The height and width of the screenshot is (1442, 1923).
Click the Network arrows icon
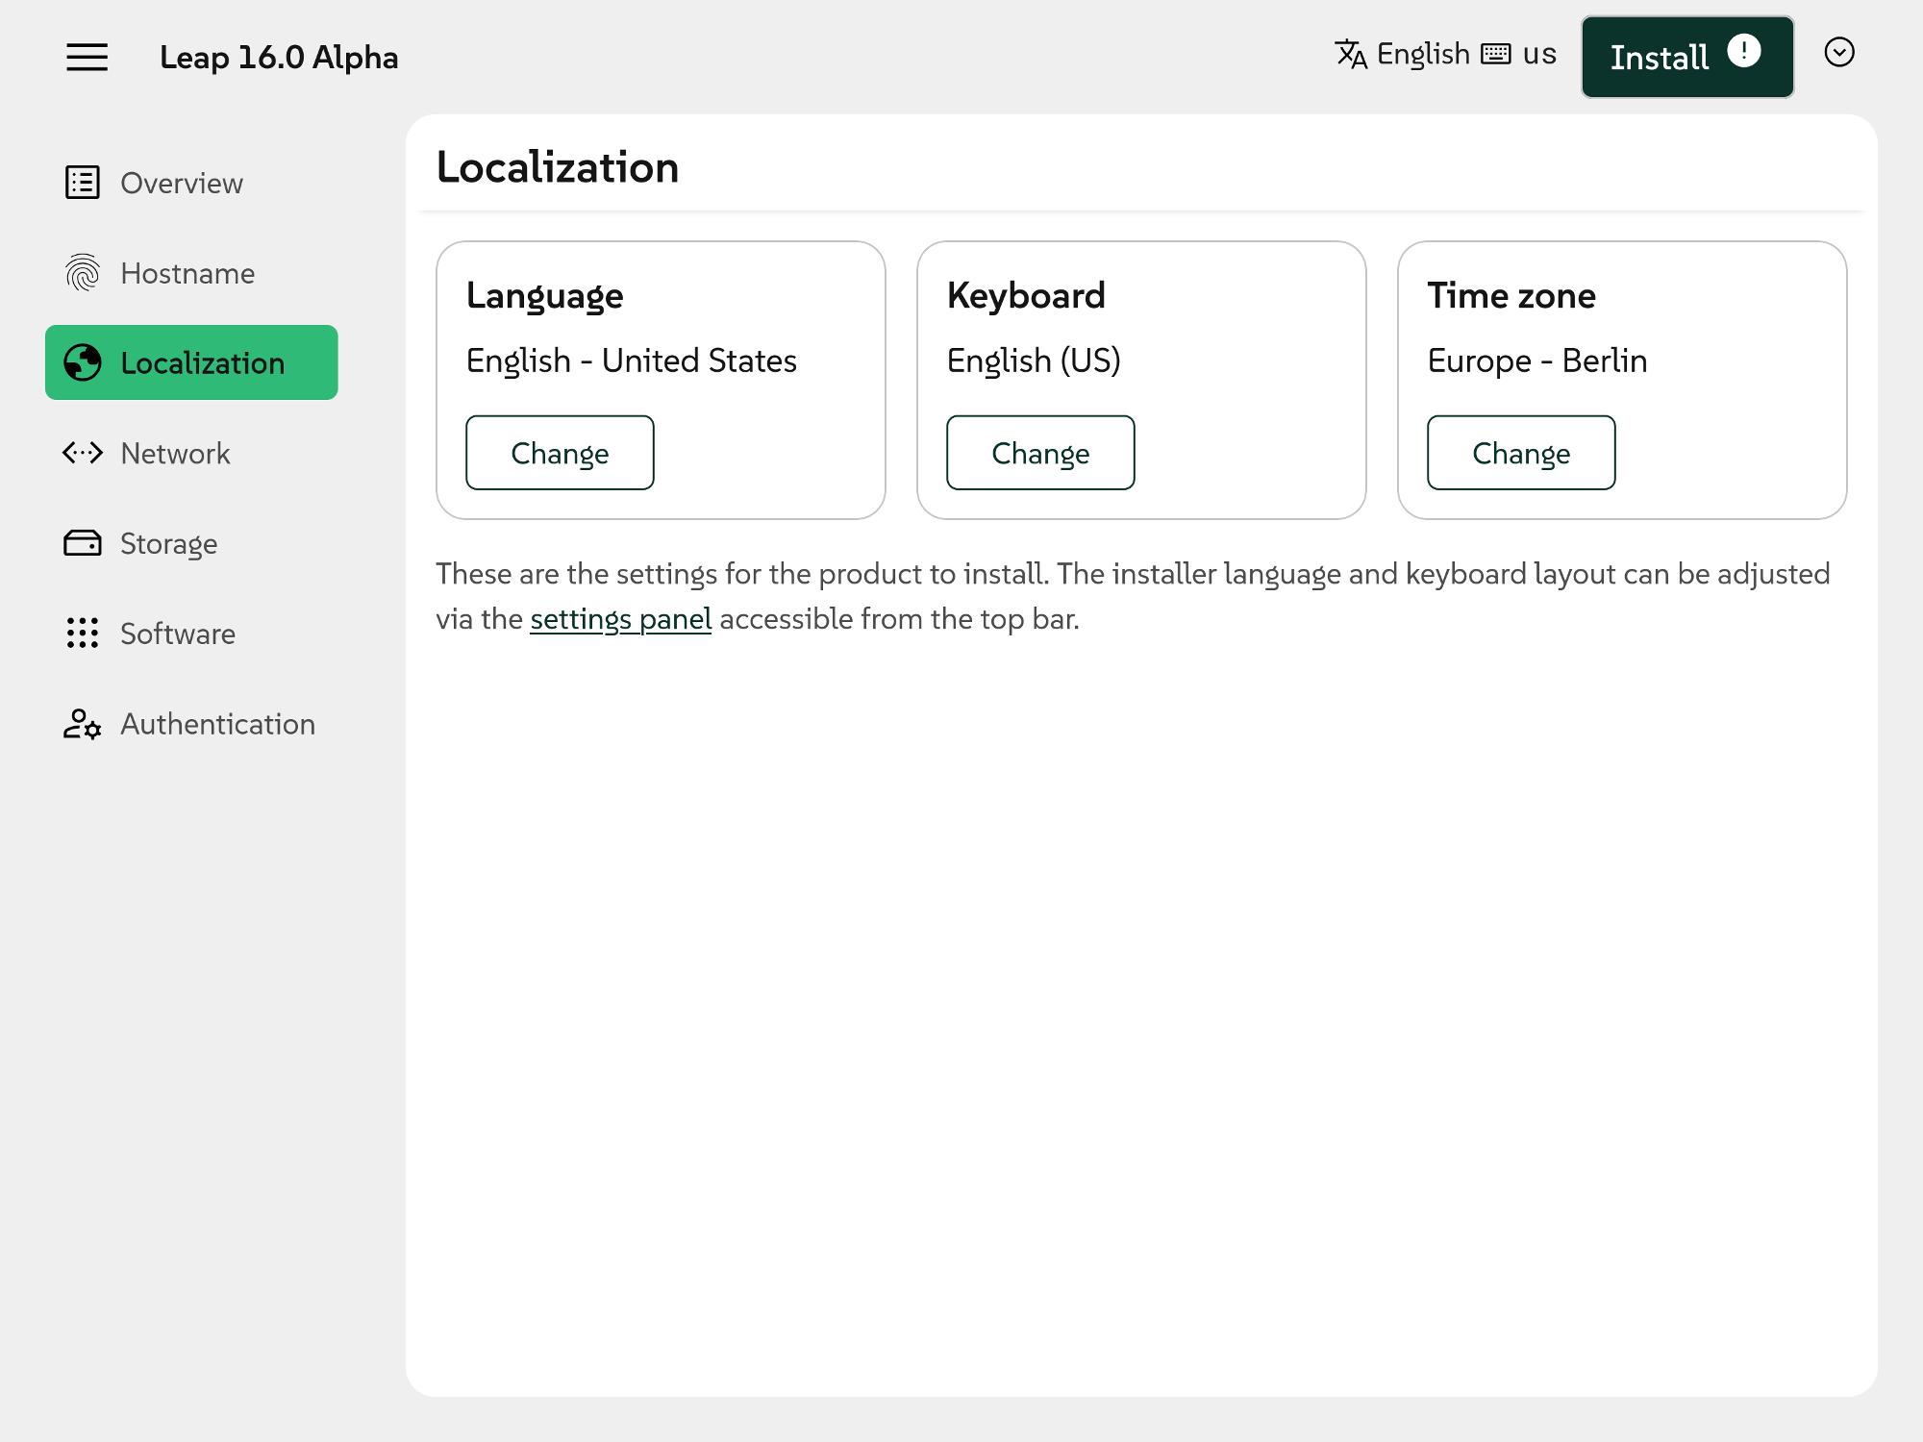[x=83, y=453]
